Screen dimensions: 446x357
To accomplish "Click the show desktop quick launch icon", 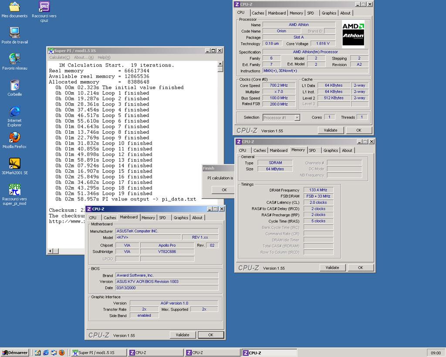I will click(37, 353).
